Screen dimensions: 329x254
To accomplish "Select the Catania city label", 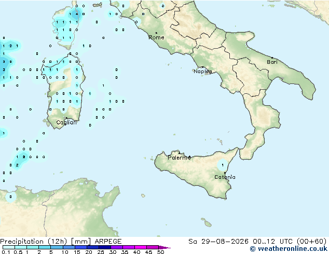I will [x=225, y=177].
